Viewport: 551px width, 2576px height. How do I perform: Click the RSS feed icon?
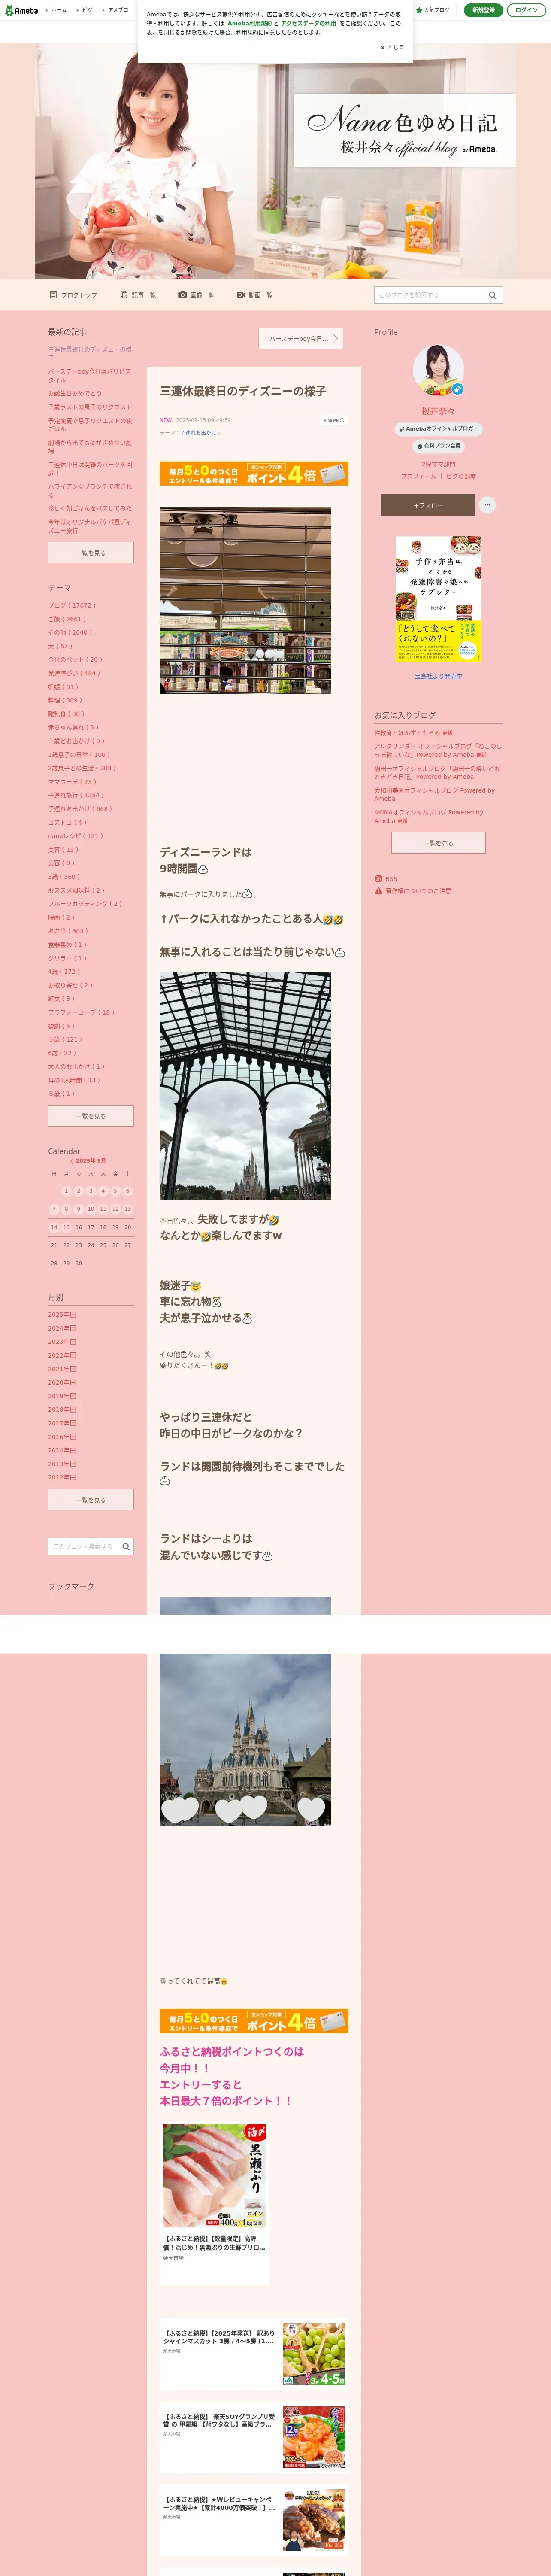pos(378,879)
